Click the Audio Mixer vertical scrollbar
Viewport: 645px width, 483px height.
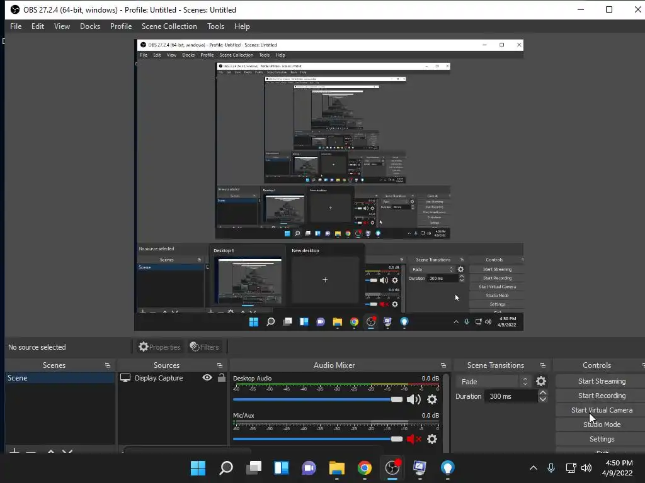(446, 413)
